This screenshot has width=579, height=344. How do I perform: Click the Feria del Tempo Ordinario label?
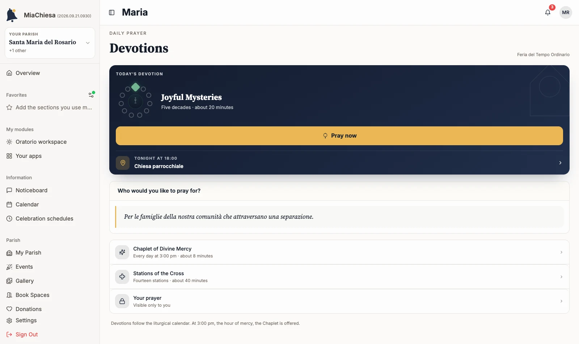(543, 55)
